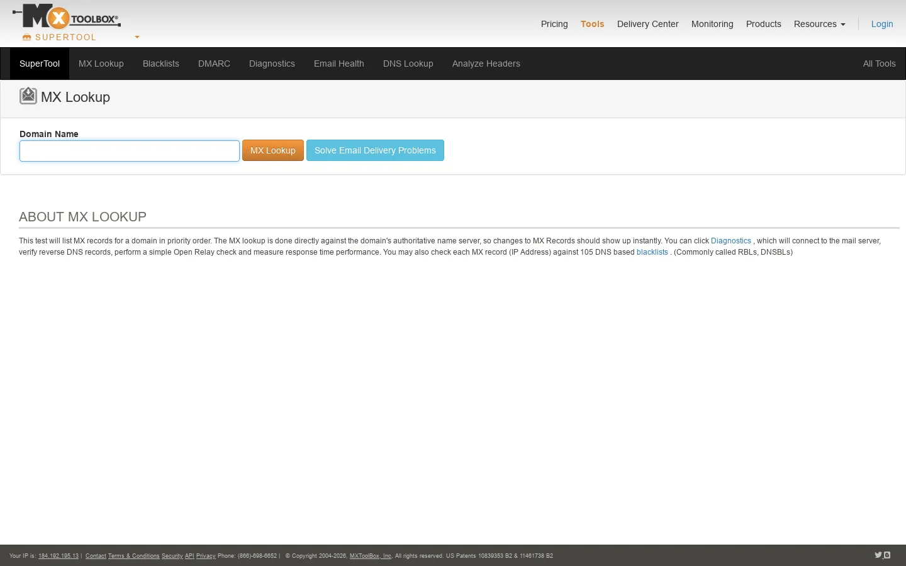Click Solve Email Delivery Problems button
906x566 pixels.
375,150
